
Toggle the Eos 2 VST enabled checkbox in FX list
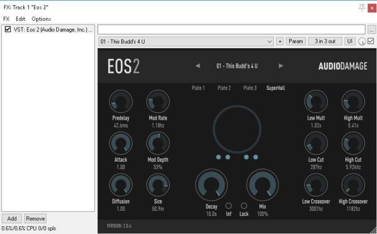8,29
